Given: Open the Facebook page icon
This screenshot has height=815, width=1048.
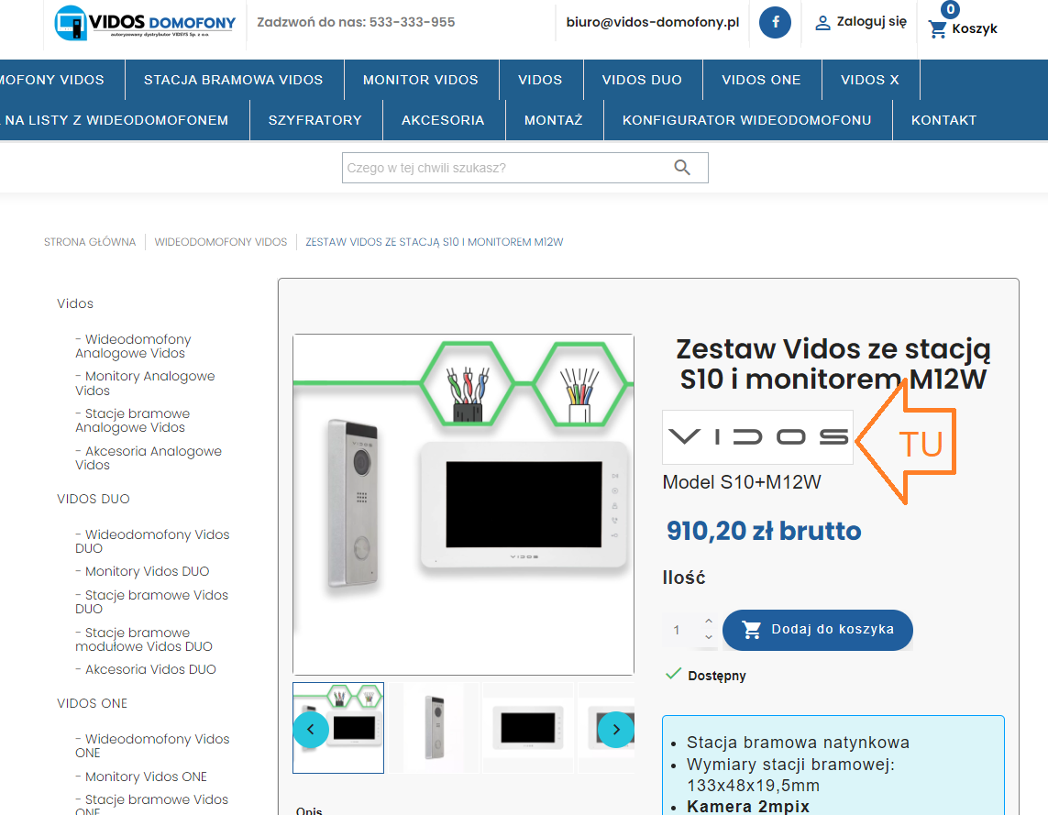Looking at the screenshot, I should (776, 22).
